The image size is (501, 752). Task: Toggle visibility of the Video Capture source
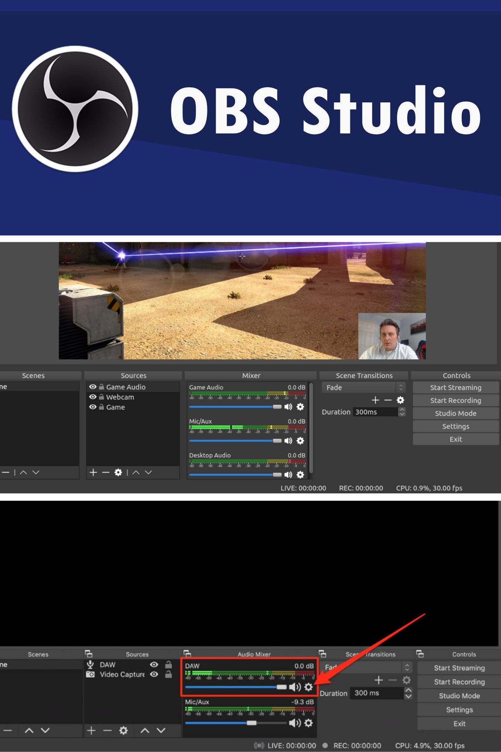click(x=154, y=675)
